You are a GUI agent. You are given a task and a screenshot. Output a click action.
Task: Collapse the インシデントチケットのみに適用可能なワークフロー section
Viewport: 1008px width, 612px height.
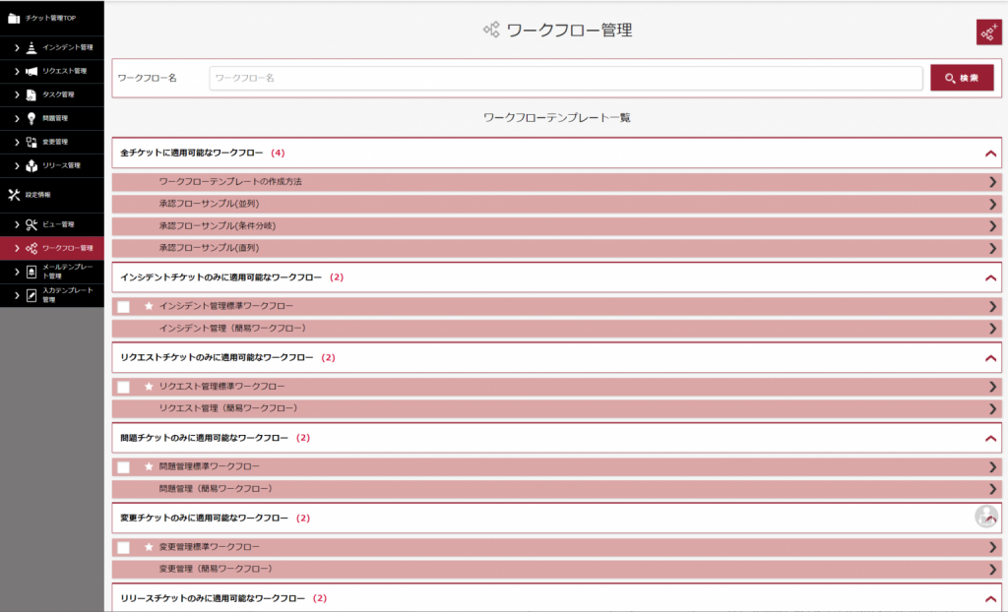(991, 278)
